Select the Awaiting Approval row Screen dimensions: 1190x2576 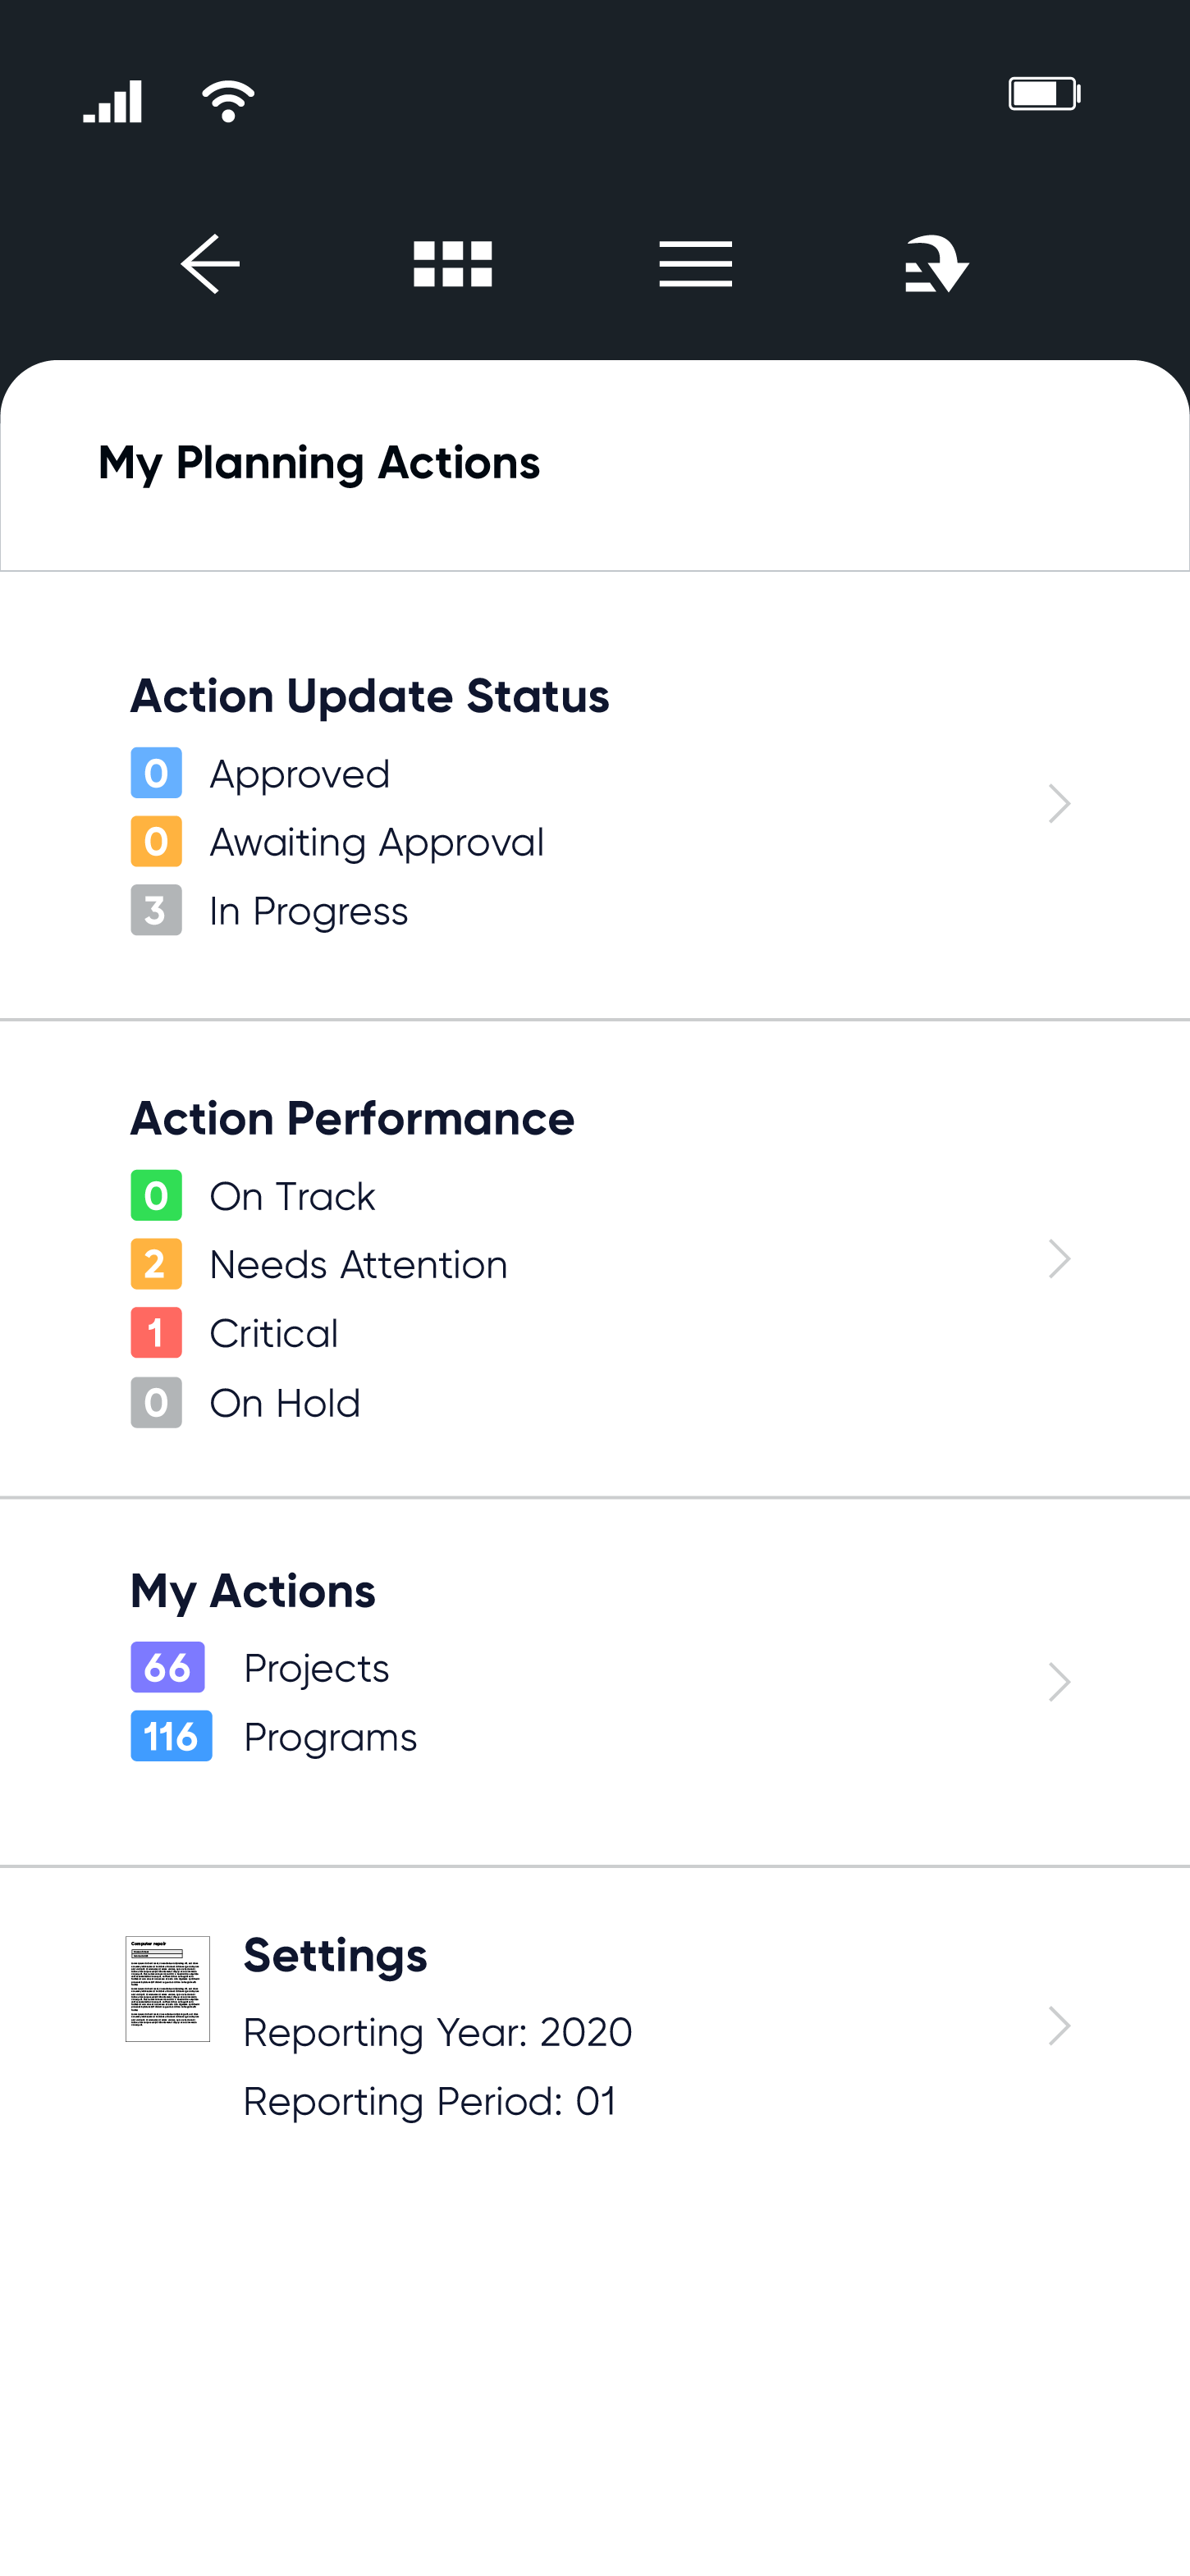point(338,842)
